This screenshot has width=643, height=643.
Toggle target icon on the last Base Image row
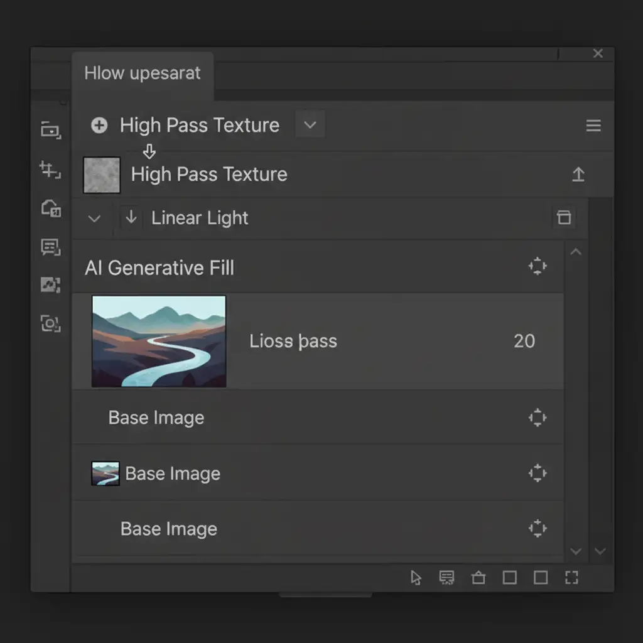pyautogui.click(x=538, y=529)
